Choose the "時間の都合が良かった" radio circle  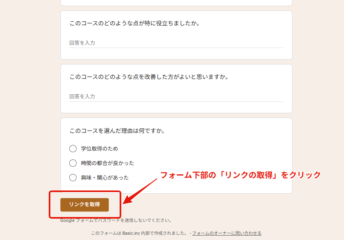[73, 163]
